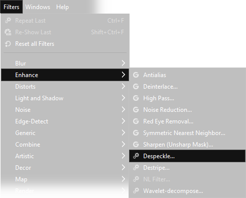Click GEGL icon beside Symmetric Nearest Neighbor
Screen dimensions: 246x198
[x=136, y=133]
